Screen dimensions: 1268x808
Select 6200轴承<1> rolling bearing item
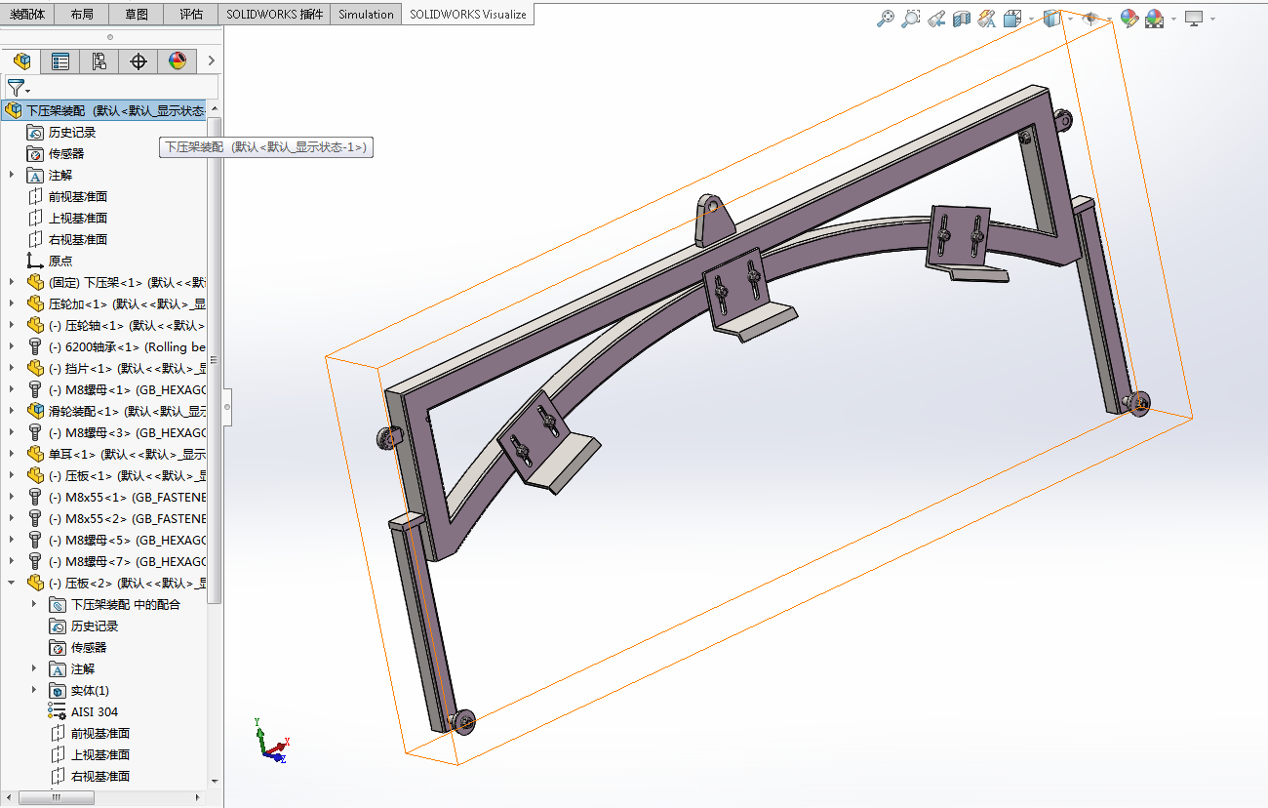point(127,346)
